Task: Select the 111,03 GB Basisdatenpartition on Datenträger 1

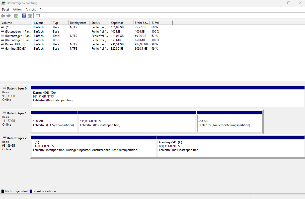Action: click(x=137, y=121)
